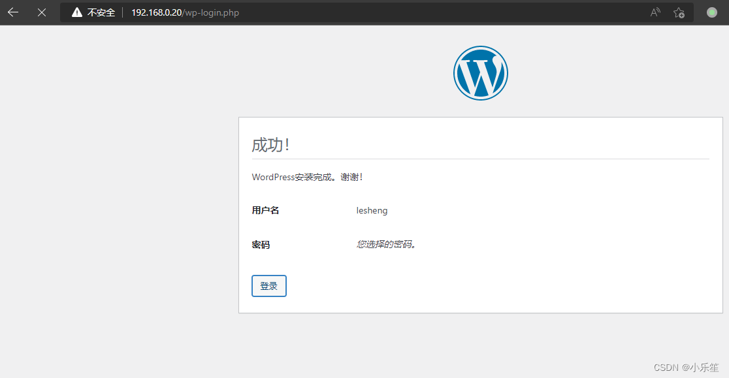This screenshot has width=729, height=378.
Task: Click the 用户名 label
Action: pyautogui.click(x=265, y=210)
